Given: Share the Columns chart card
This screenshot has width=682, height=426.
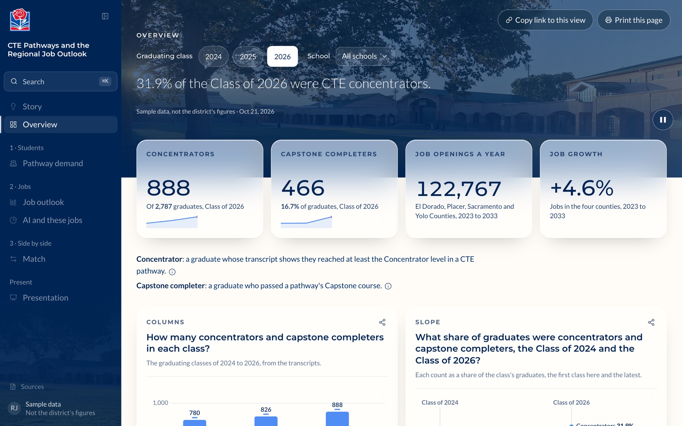Looking at the screenshot, I should click(382, 322).
